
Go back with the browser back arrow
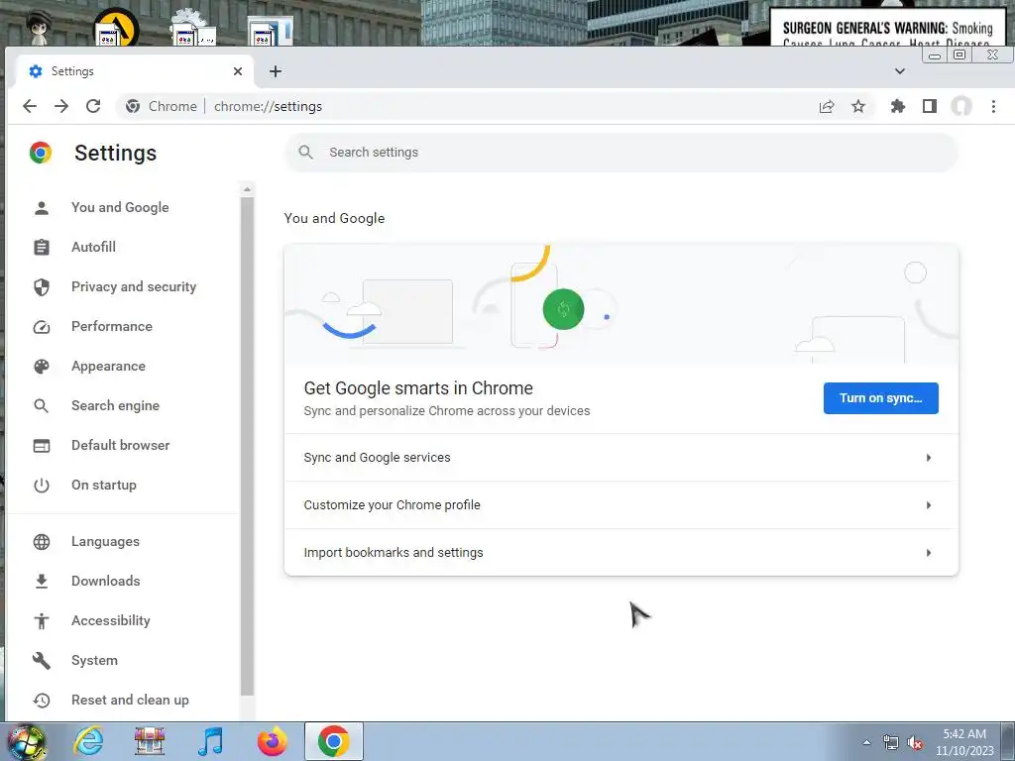30,106
